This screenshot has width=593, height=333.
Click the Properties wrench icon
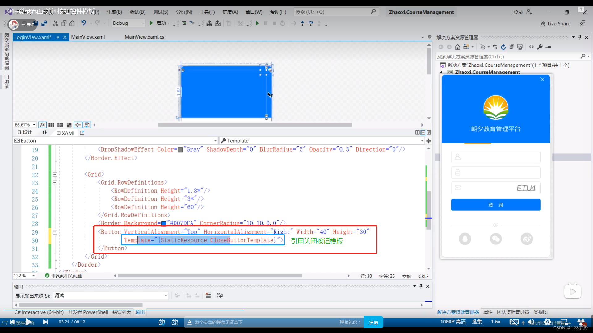(540, 47)
